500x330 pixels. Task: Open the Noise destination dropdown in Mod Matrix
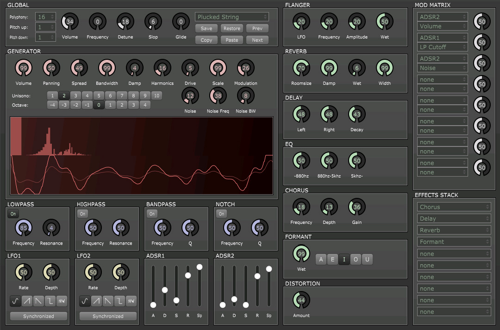[443, 68]
